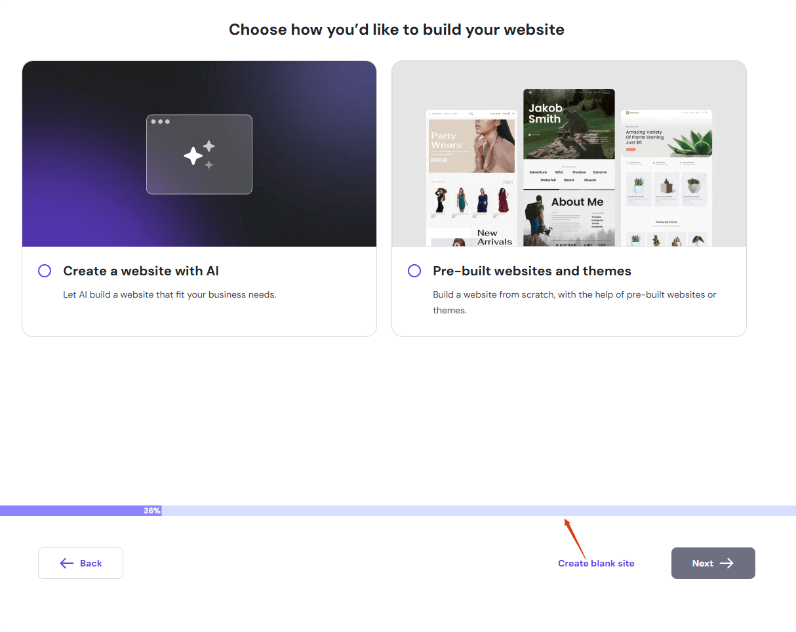
Task: Click the right arrow icon in Next button
Action: point(726,563)
